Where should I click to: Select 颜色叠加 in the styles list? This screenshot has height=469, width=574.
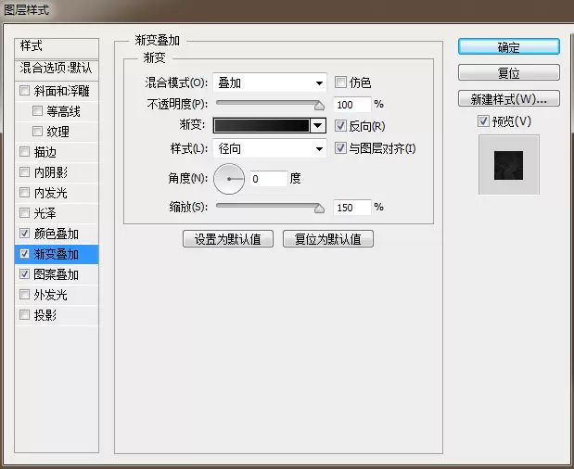point(57,234)
